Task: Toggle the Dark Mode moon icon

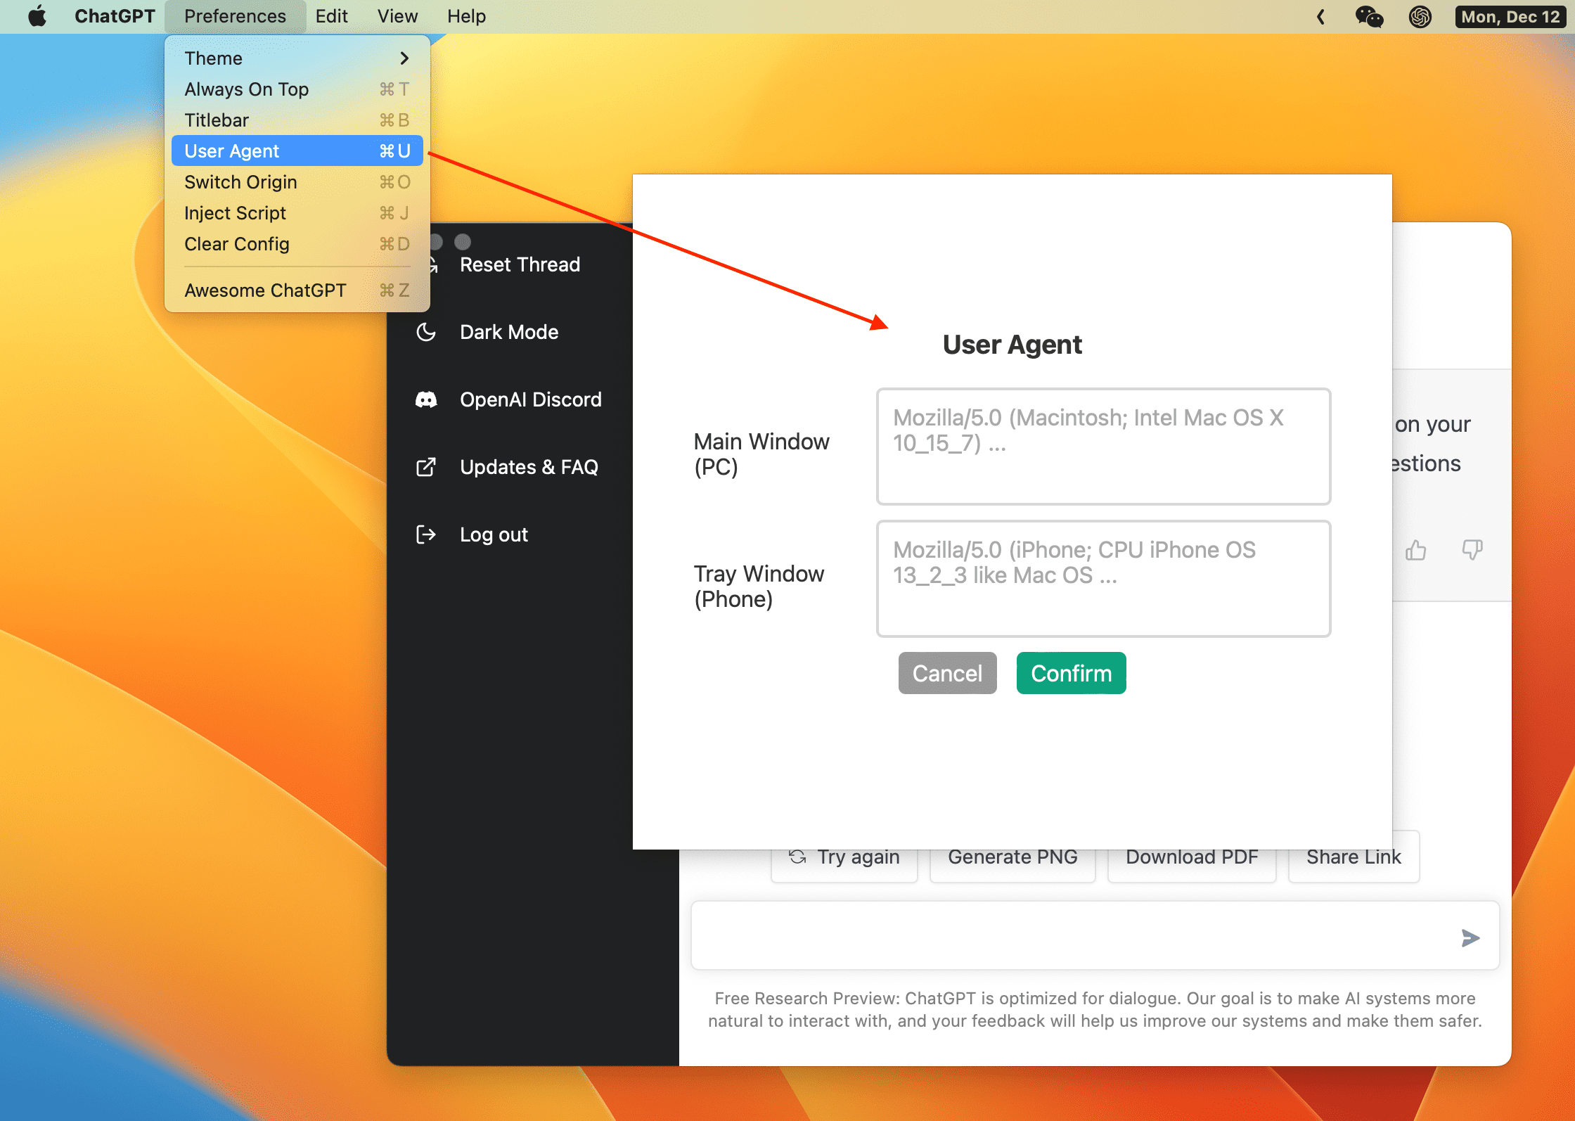Action: (427, 331)
